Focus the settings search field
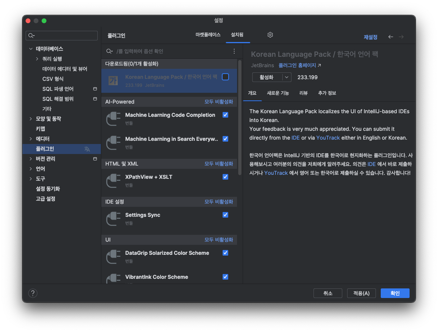 tap(62, 36)
